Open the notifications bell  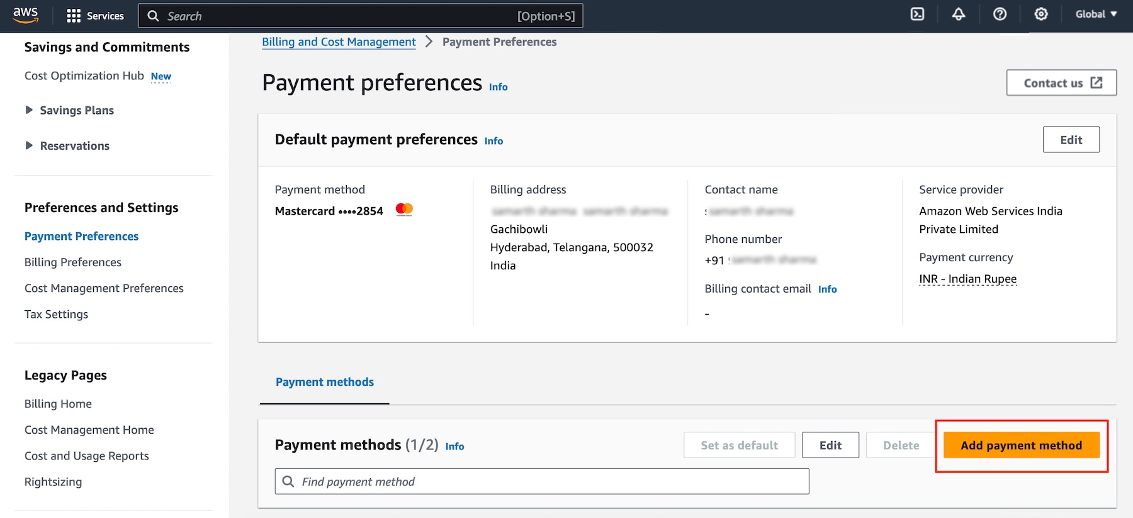(958, 14)
